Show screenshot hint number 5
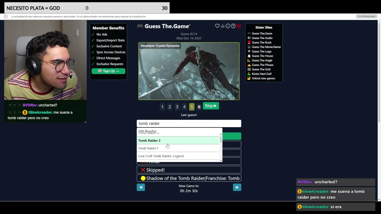This screenshot has height=214, width=381. pos(192,107)
